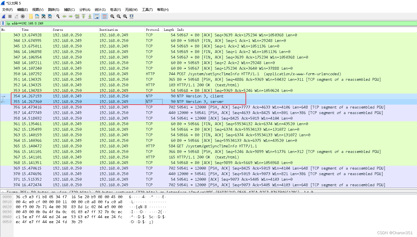Select packet 355 NTP Version 3, server

pyautogui.click(x=208, y=102)
